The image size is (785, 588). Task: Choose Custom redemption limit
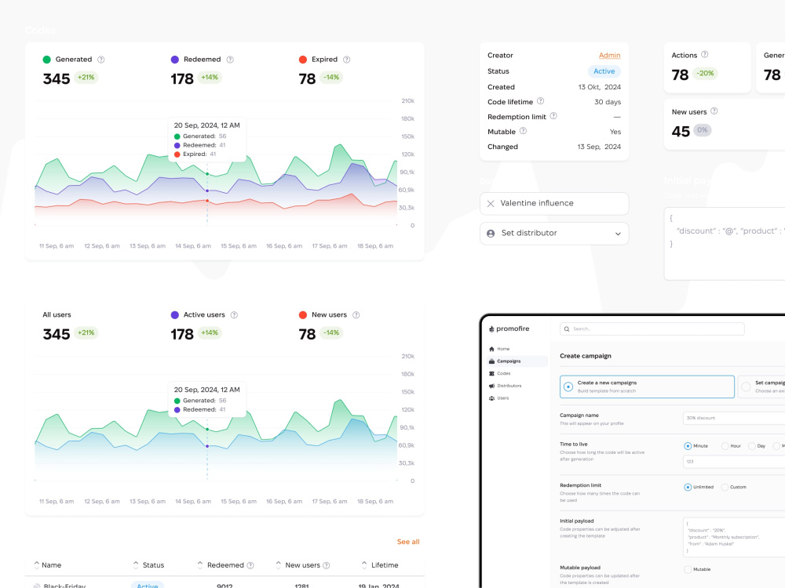(725, 487)
